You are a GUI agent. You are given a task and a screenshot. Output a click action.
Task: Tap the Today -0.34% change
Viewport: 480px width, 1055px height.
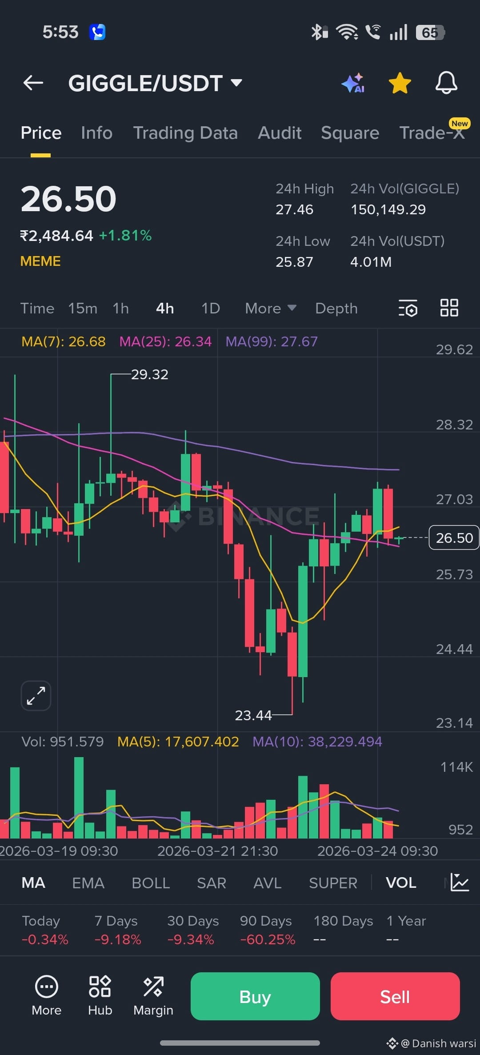(x=45, y=930)
